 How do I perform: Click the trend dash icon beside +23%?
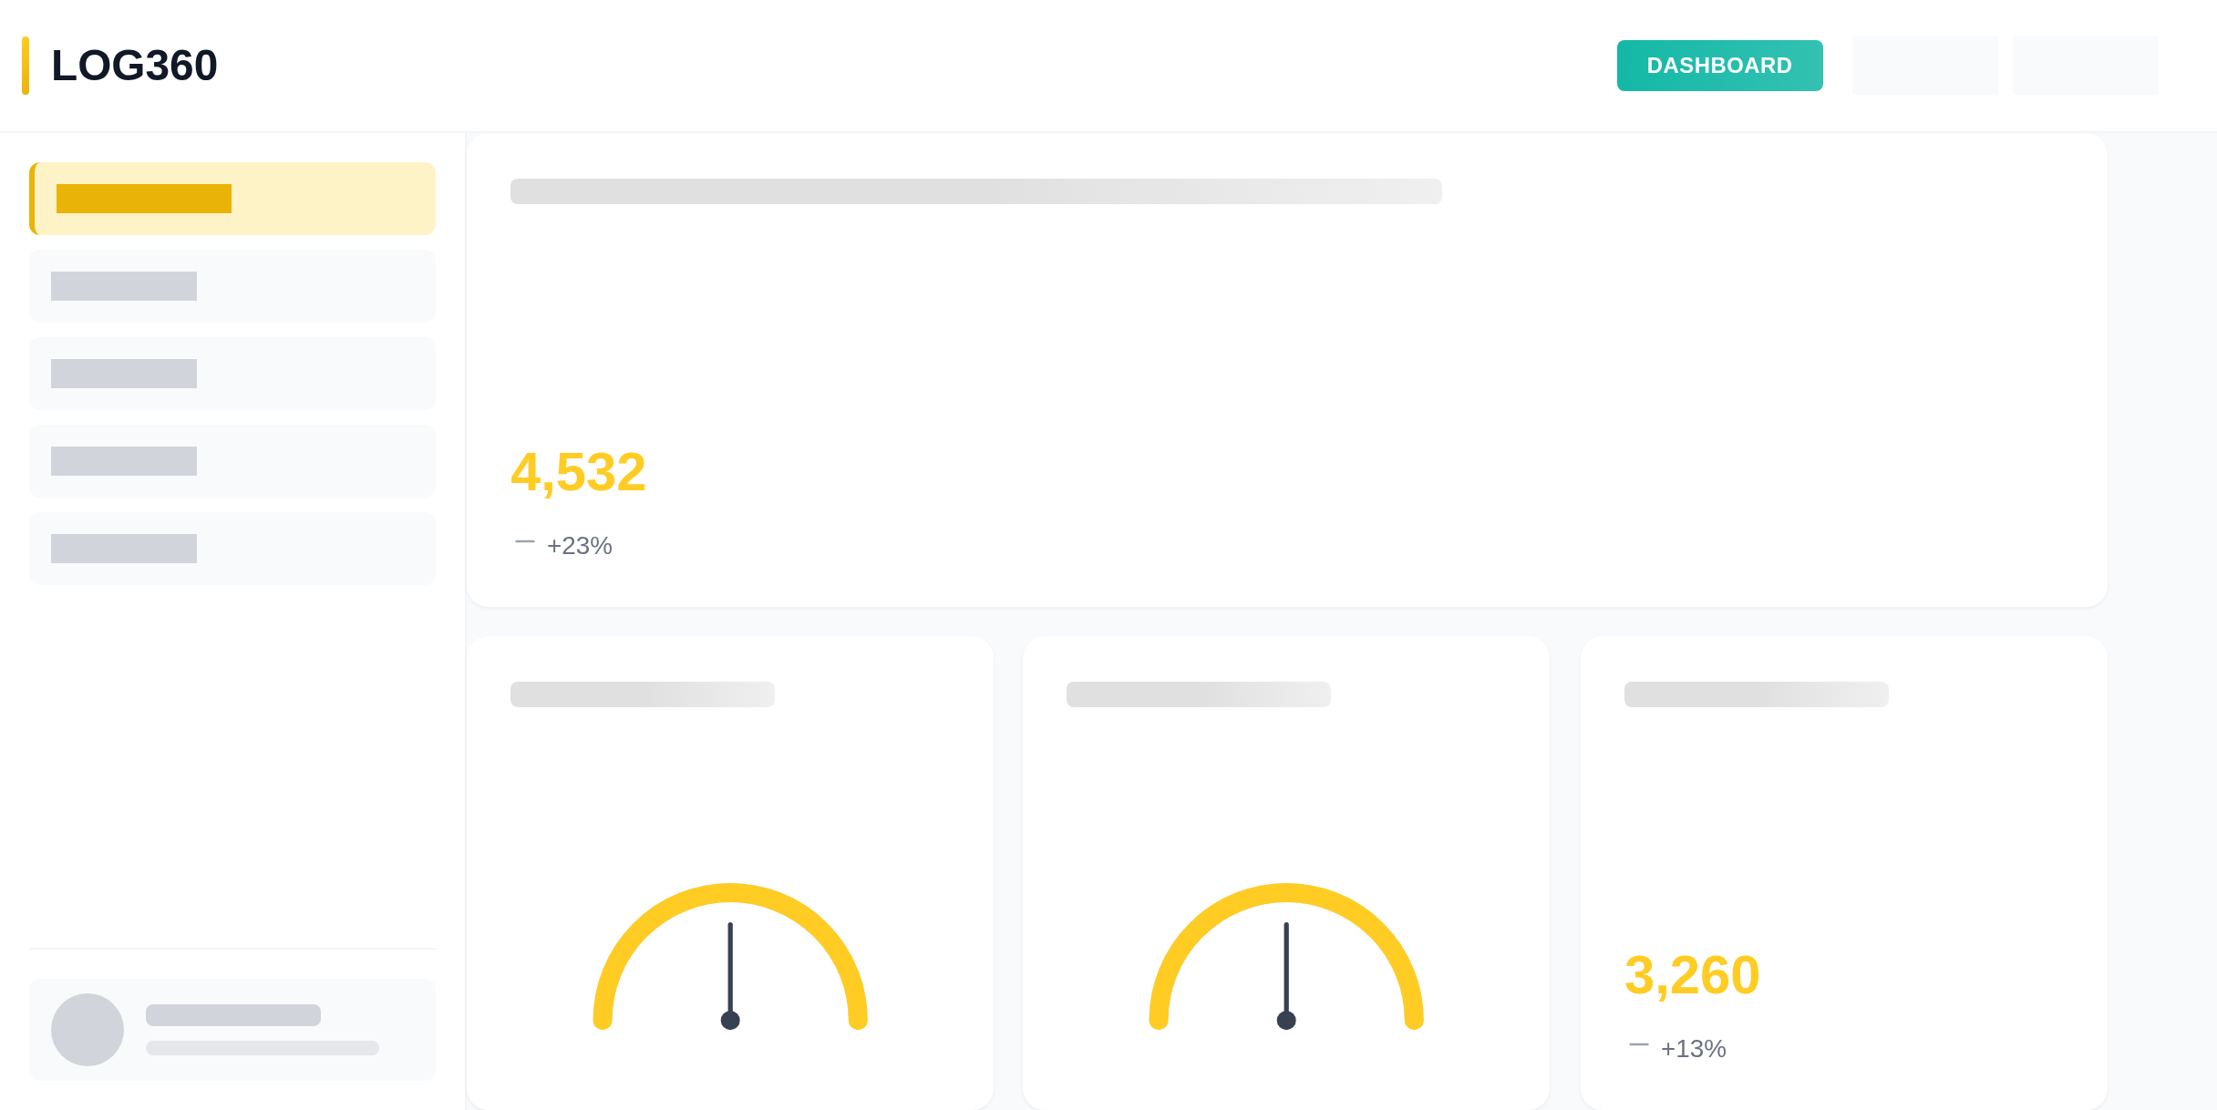(x=525, y=542)
